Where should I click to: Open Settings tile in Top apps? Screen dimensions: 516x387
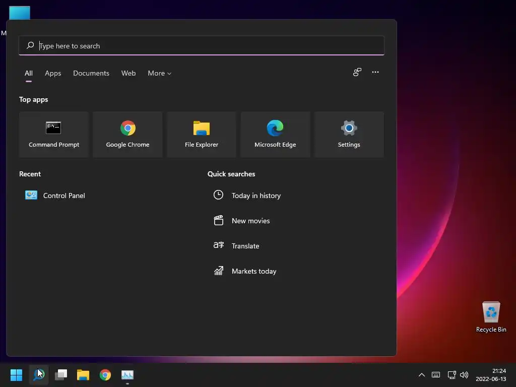349,135
